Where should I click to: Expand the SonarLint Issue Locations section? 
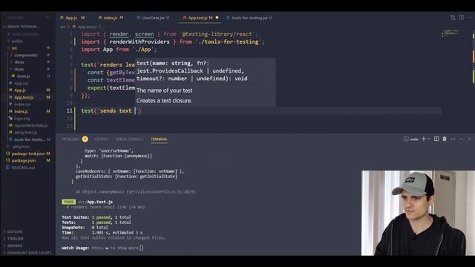30,252
